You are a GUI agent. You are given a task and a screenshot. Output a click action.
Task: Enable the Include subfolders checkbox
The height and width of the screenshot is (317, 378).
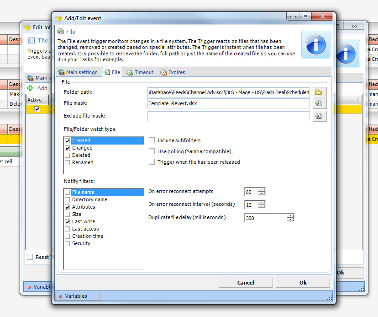(x=152, y=140)
